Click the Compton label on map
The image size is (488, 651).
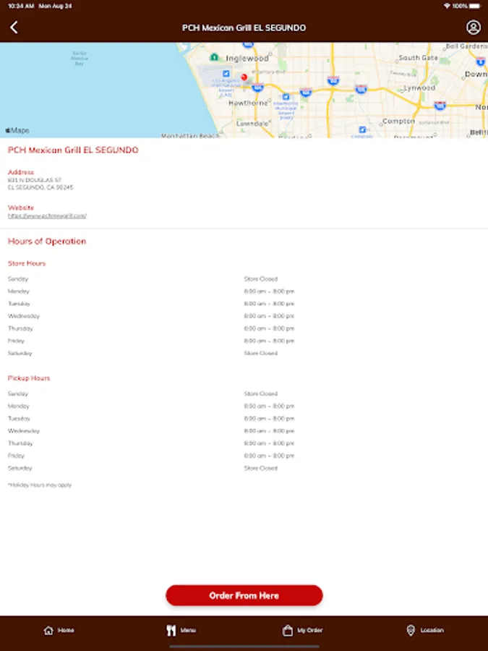click(x=398, y=122)
